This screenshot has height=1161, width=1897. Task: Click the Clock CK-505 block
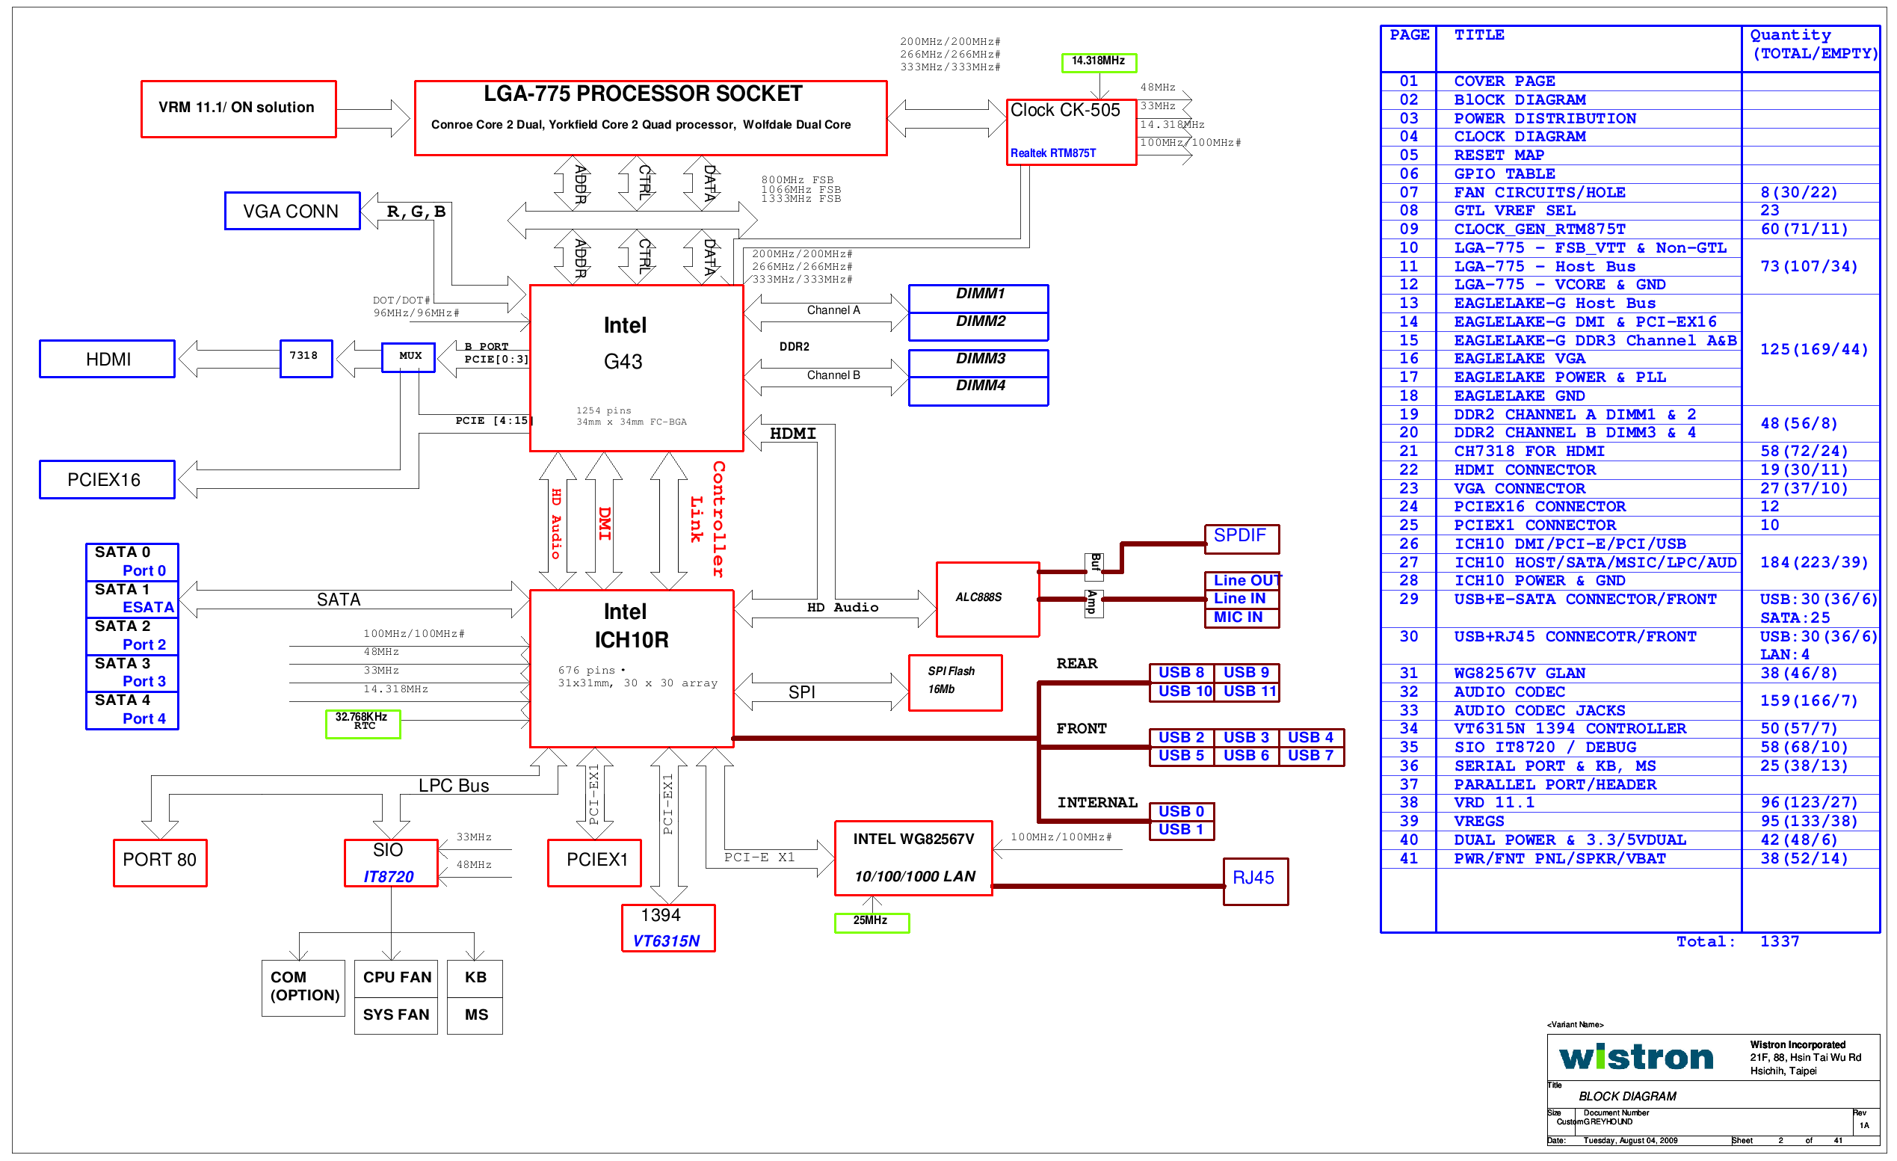1072,132
